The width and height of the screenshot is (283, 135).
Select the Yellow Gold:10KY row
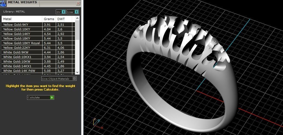38,29
